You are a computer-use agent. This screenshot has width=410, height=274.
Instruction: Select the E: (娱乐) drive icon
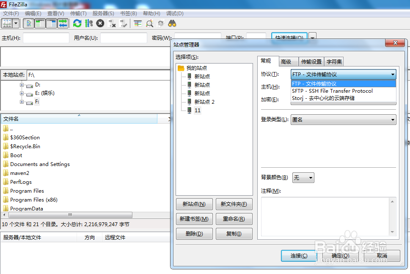29,94
